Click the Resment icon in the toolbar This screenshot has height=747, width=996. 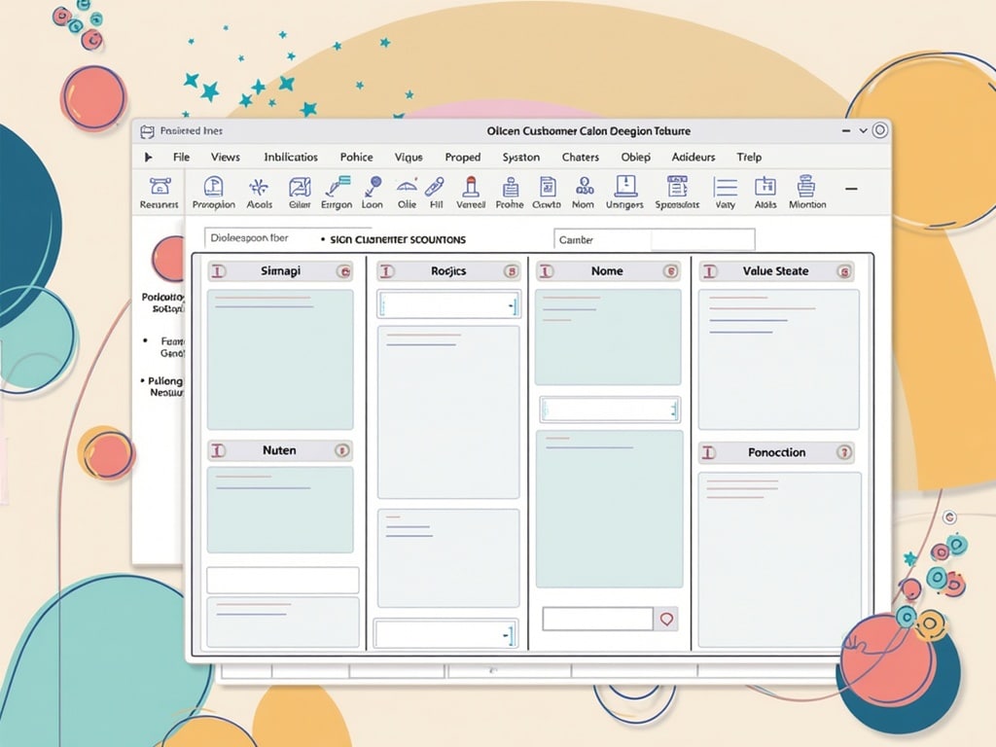159,186
